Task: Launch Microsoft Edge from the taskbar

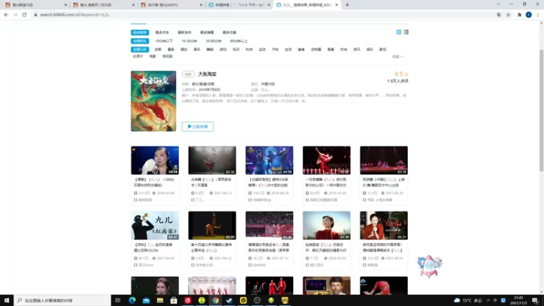Action: coord(132,300)
